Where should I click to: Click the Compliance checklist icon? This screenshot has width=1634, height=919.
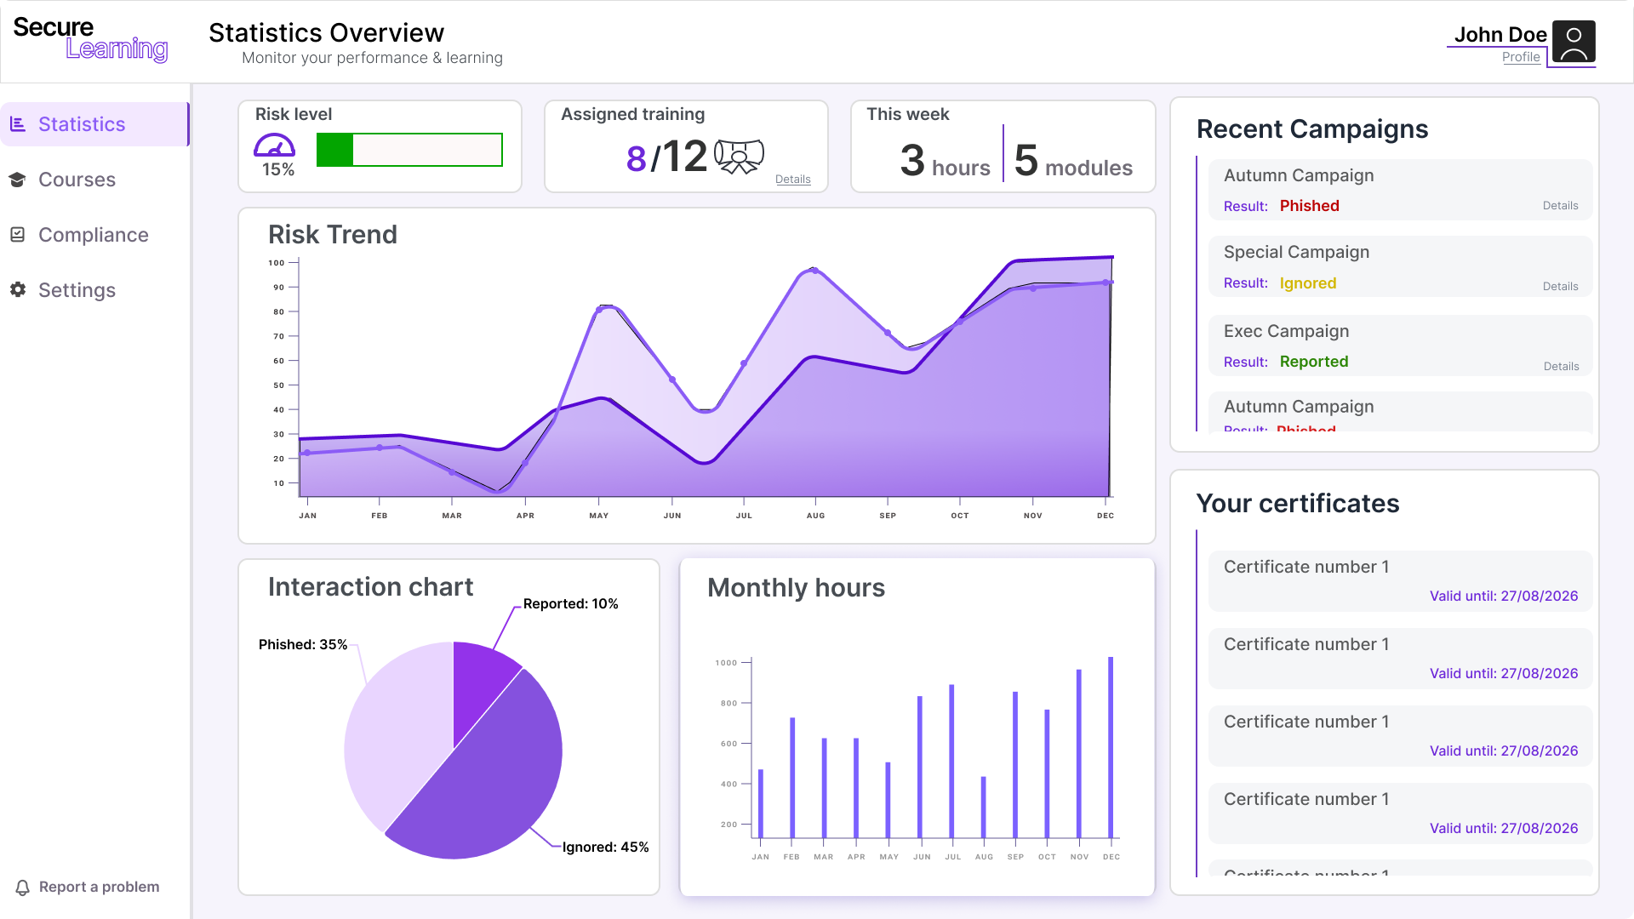pos(18,235)
